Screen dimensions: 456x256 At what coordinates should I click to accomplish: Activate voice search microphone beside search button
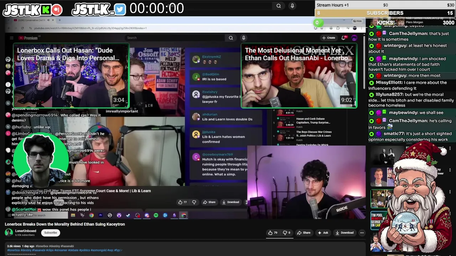(x=244, y=38)
